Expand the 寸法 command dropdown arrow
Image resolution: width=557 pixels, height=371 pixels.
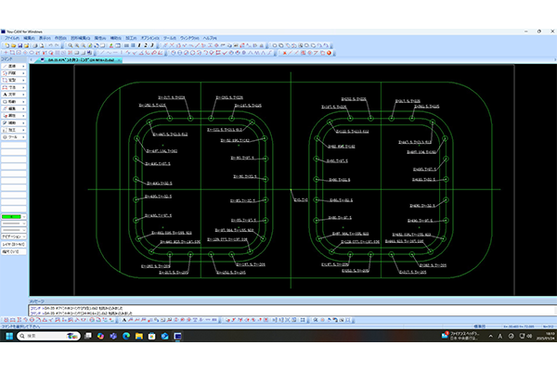pos(23,87)
